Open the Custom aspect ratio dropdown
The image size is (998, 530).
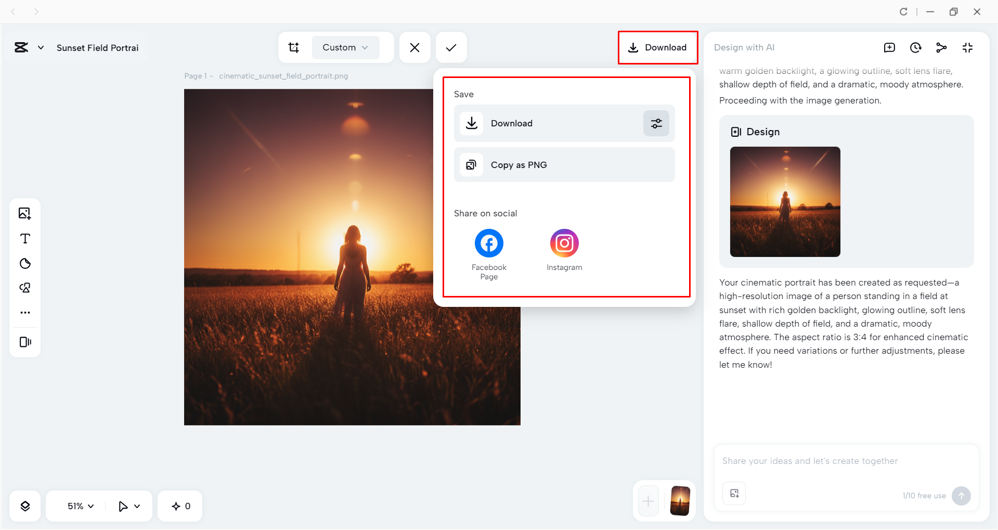coord(345,47)
